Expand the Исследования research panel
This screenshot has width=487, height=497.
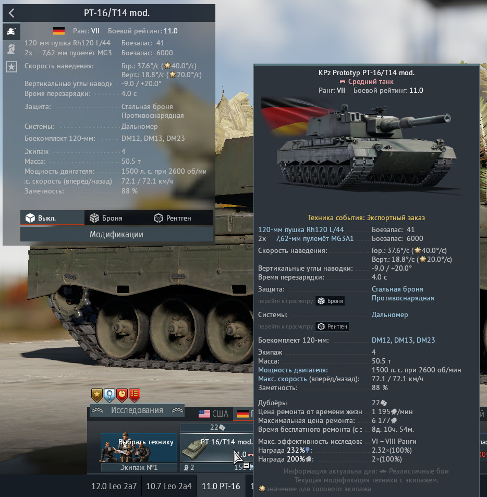coord(137,410)
